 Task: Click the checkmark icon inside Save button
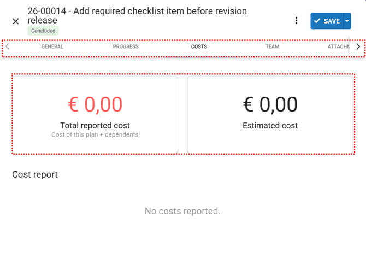317,21
